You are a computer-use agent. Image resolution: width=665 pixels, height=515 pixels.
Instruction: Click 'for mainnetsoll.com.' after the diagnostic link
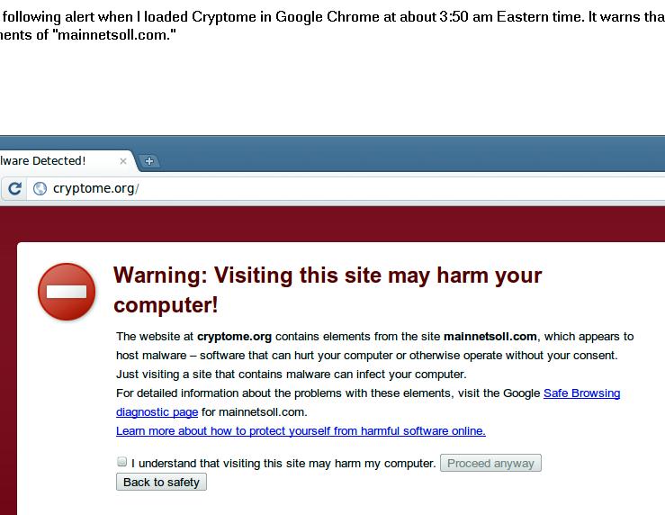click(254, 412)
